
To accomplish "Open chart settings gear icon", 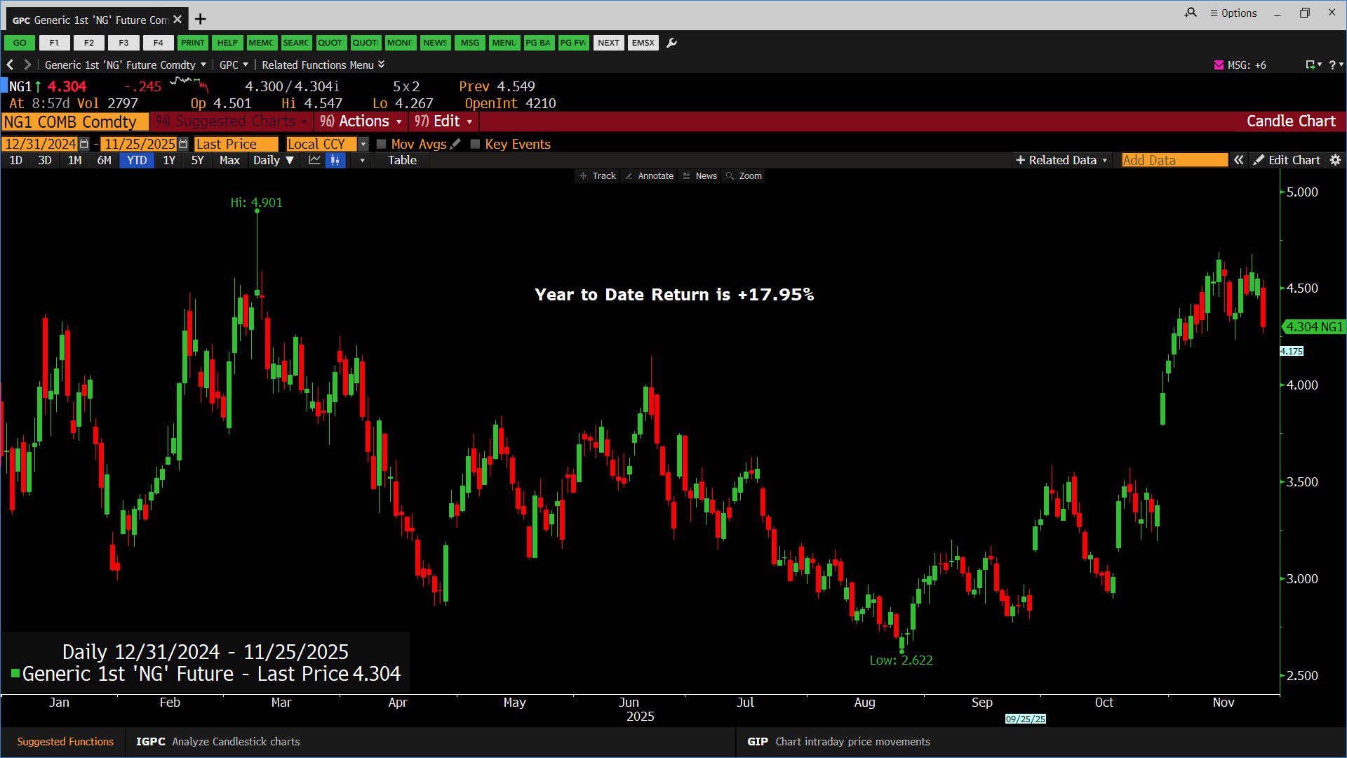I will tap(1335, 160).
